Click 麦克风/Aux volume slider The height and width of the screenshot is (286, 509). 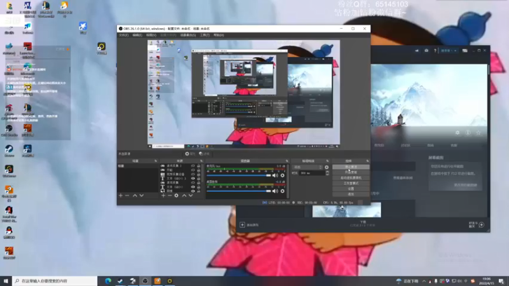click(239, 175)
